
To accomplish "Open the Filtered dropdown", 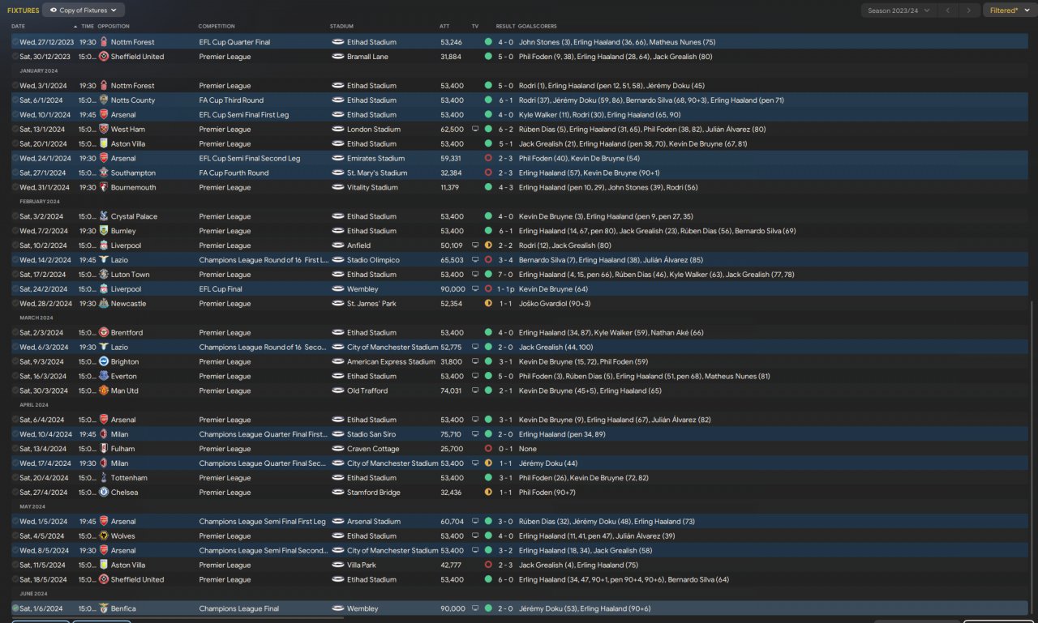I will (1008, 11).
